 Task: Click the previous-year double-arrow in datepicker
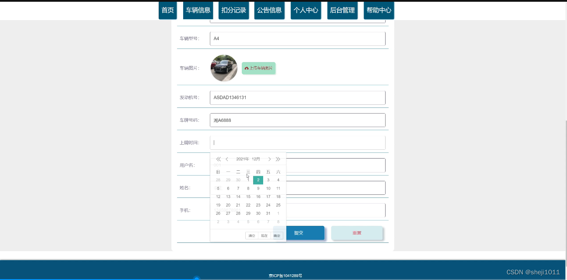[218, 159]
